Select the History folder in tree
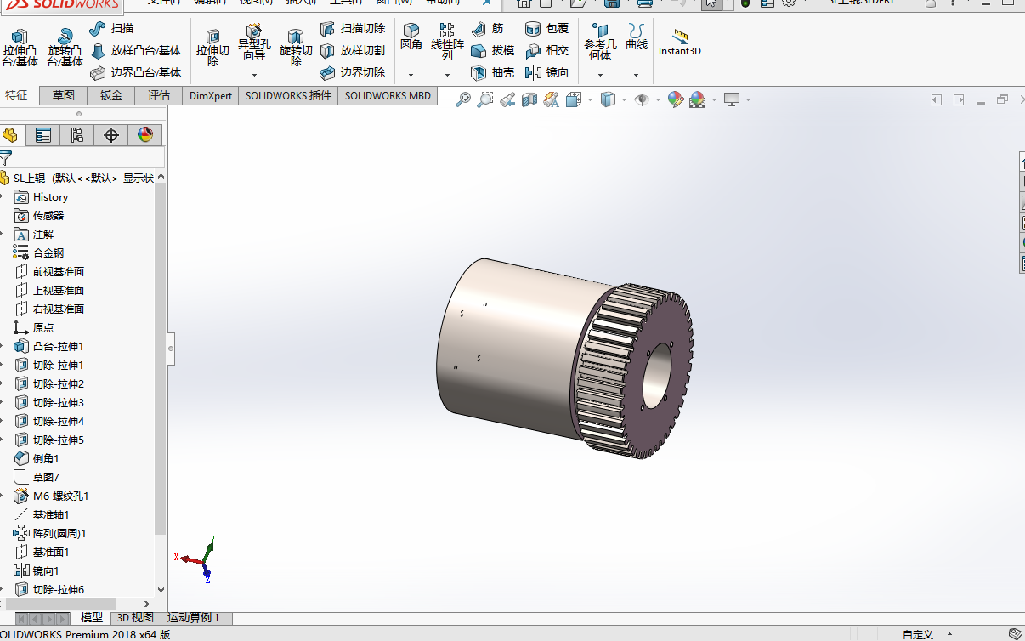This screenshot has width=1025, height=641. point(50,197)
